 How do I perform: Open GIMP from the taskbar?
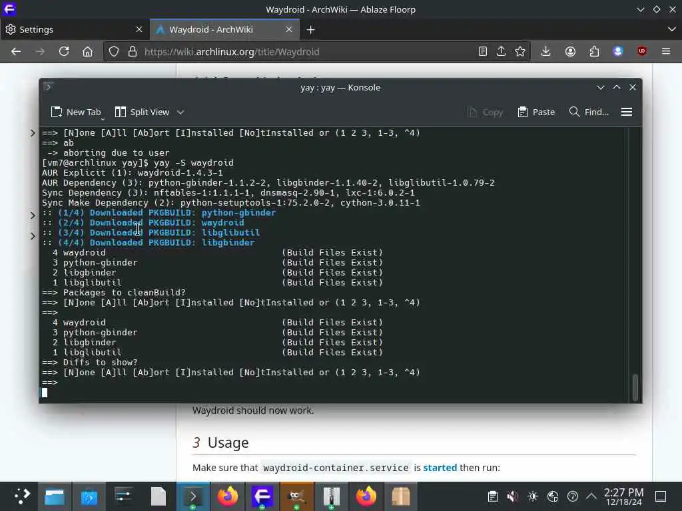tap(296, 496)
